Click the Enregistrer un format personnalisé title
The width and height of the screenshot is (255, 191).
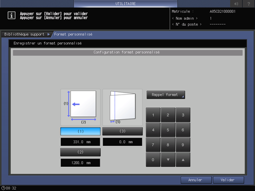47,43
